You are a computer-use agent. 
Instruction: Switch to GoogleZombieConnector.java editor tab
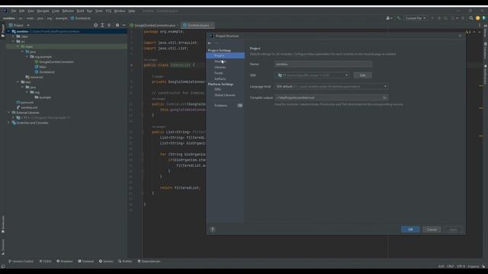pos(154,25)
